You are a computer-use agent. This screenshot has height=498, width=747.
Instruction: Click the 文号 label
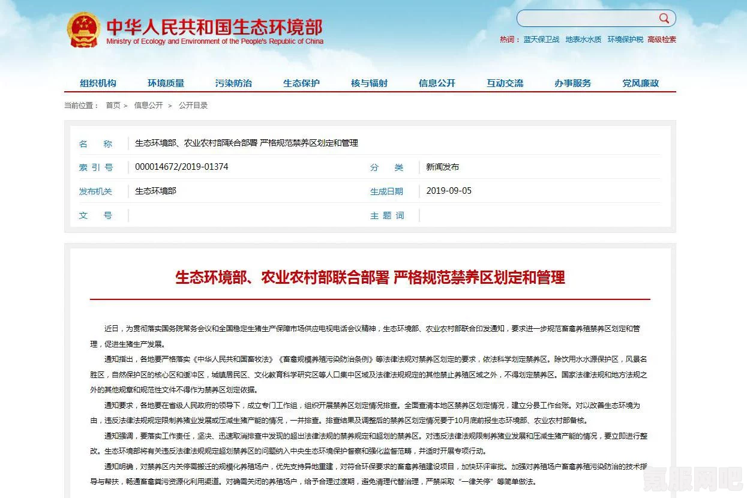click(x=95, y=215)
